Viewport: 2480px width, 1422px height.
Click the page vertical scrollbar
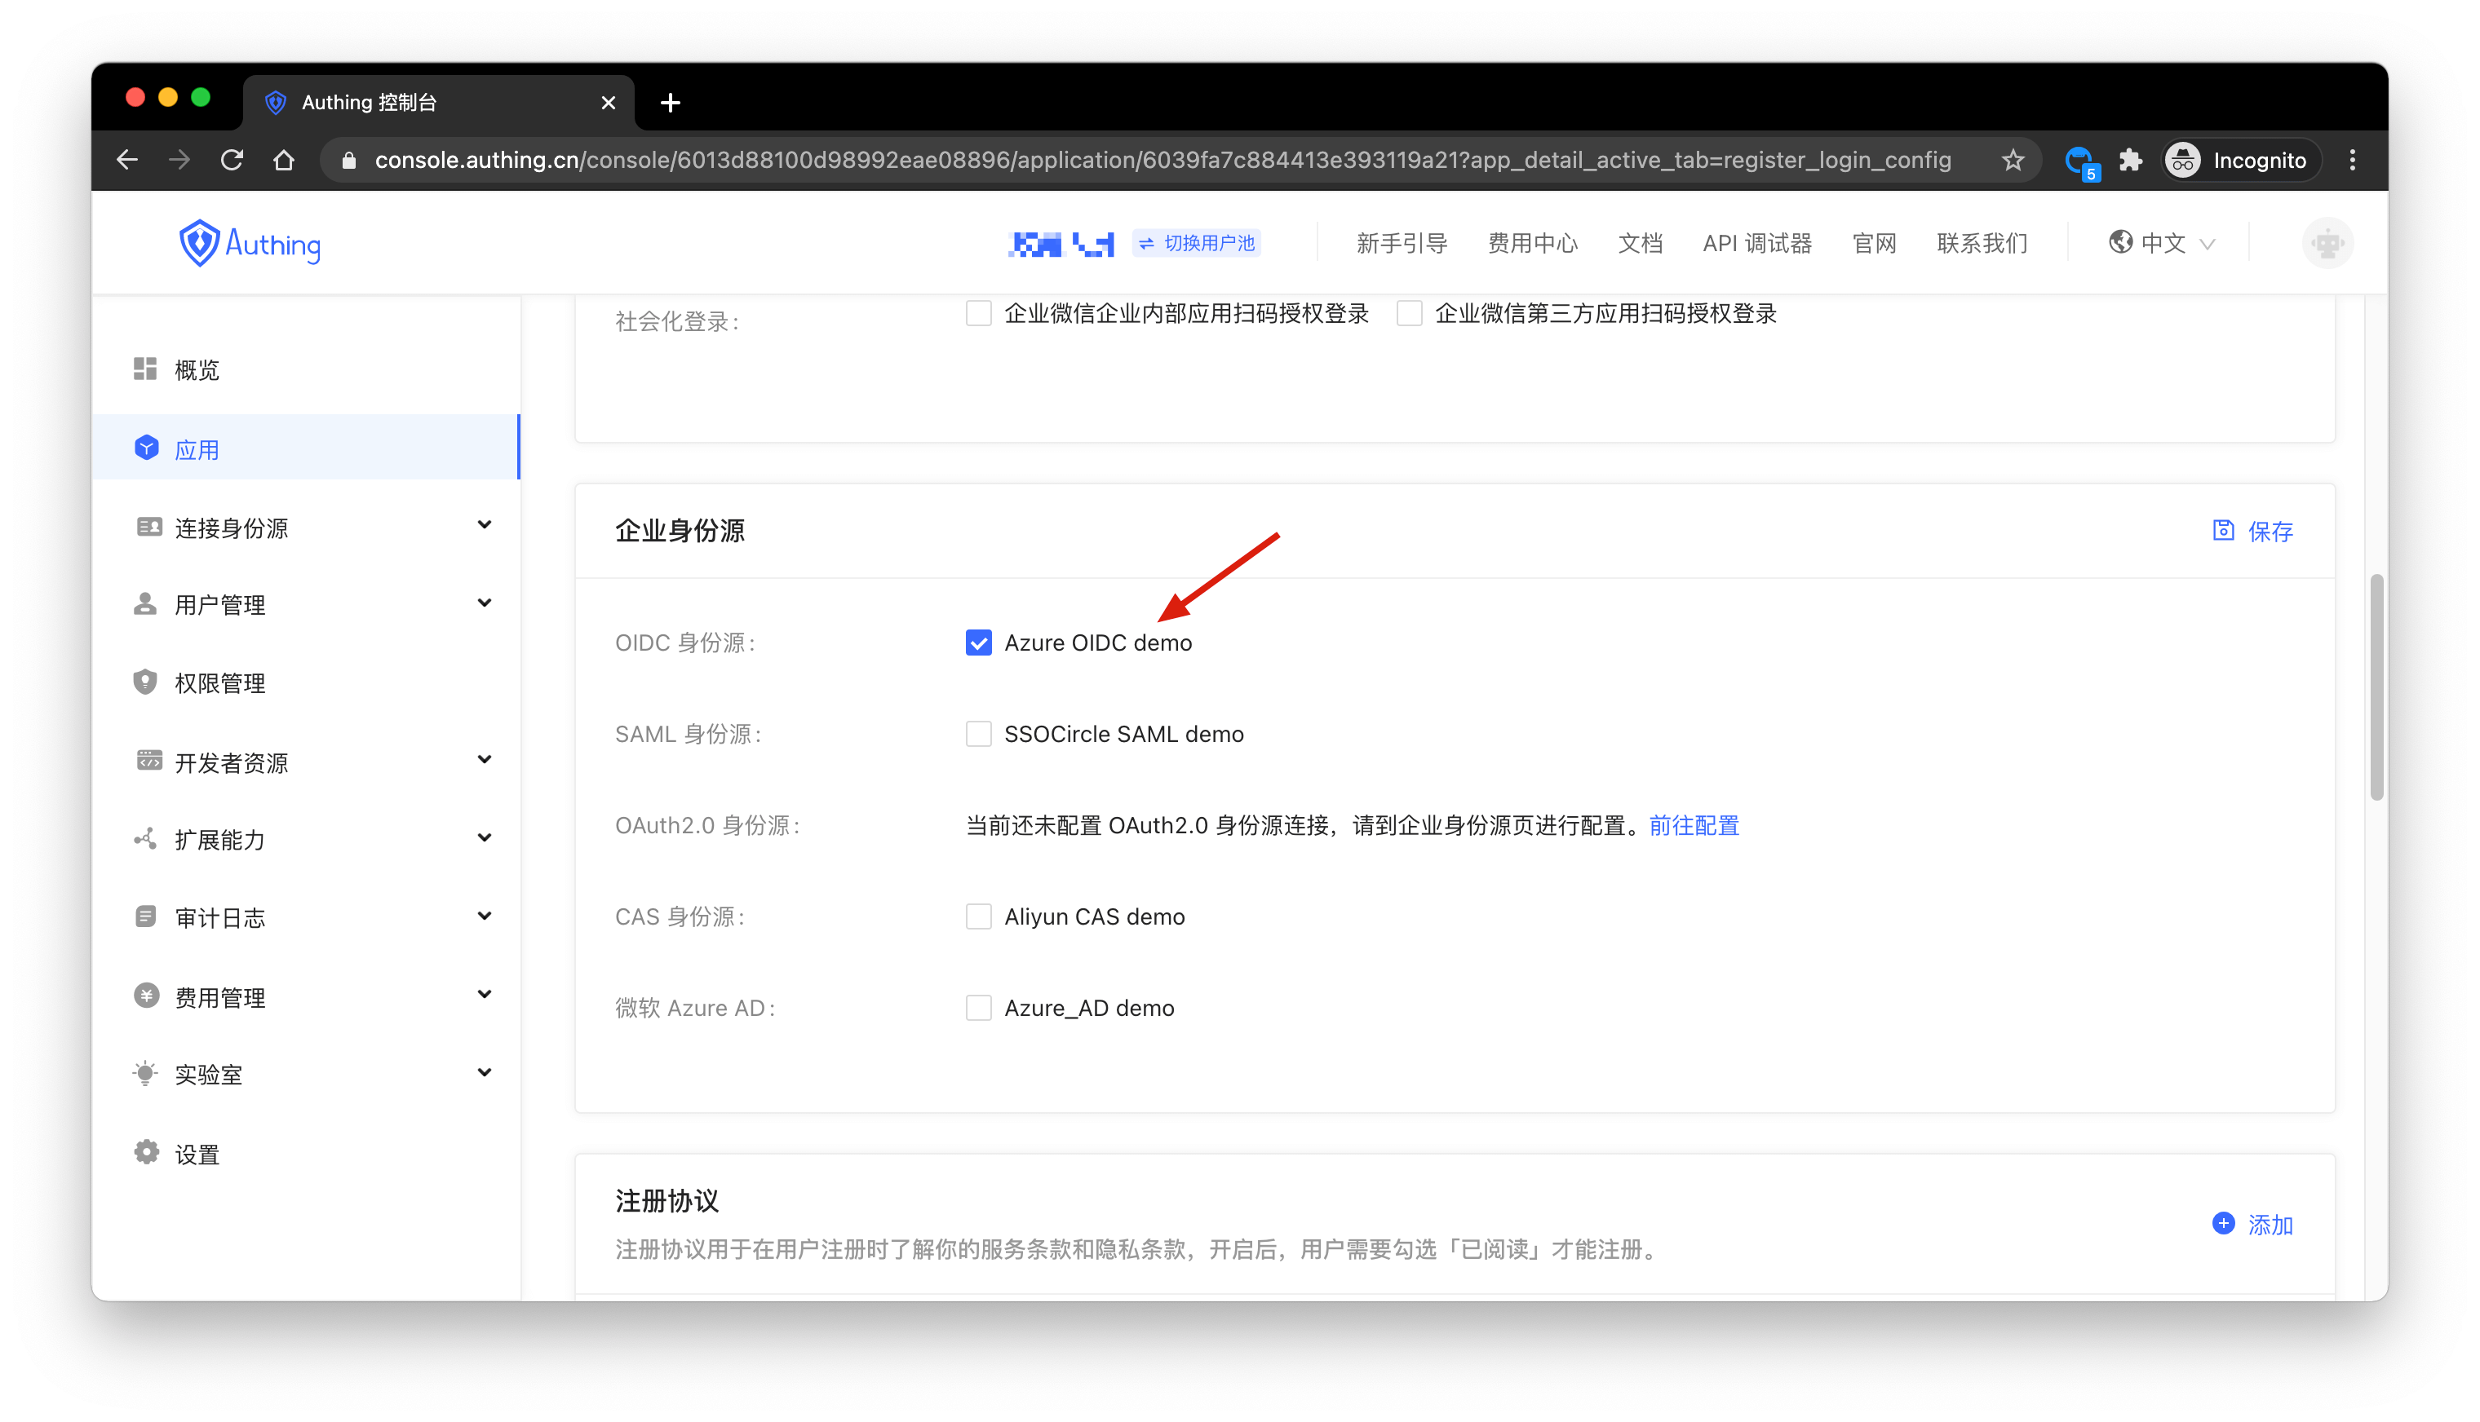click(2376, 687)
